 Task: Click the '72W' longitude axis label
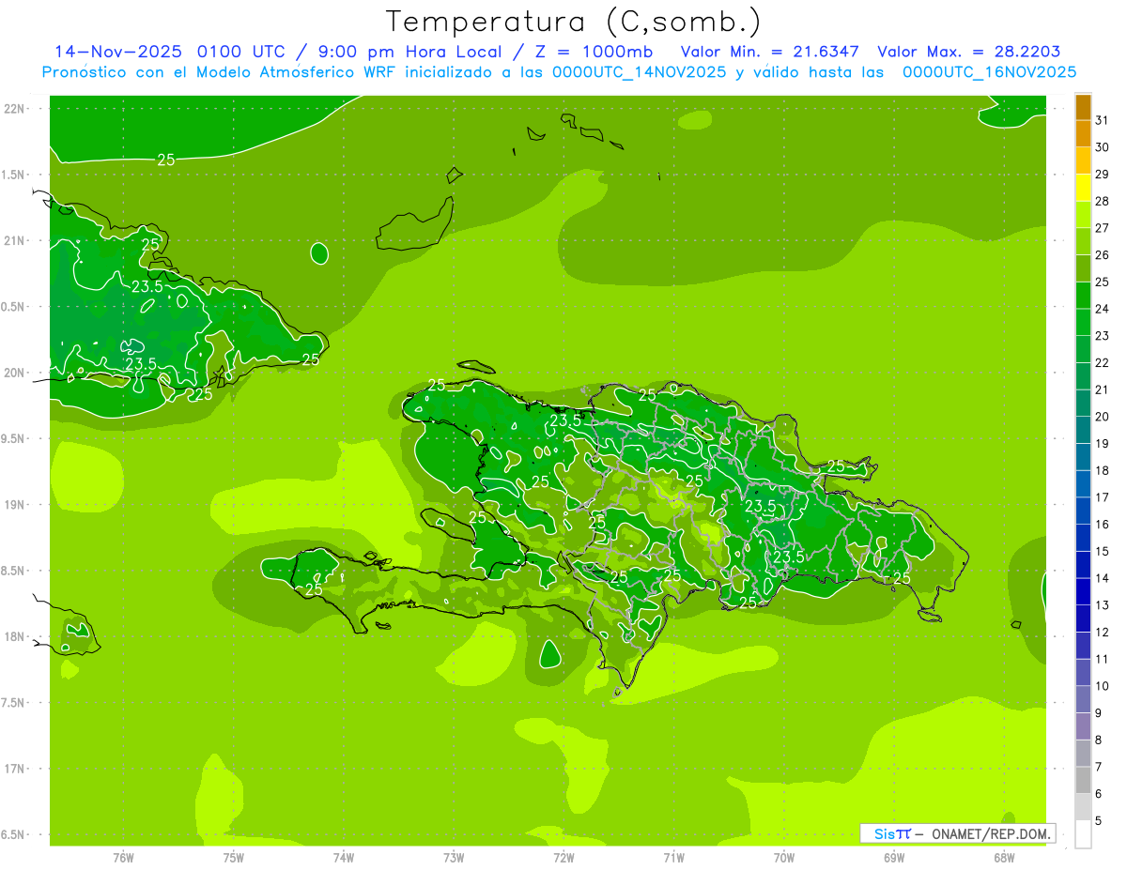click(x=563, y=857)
